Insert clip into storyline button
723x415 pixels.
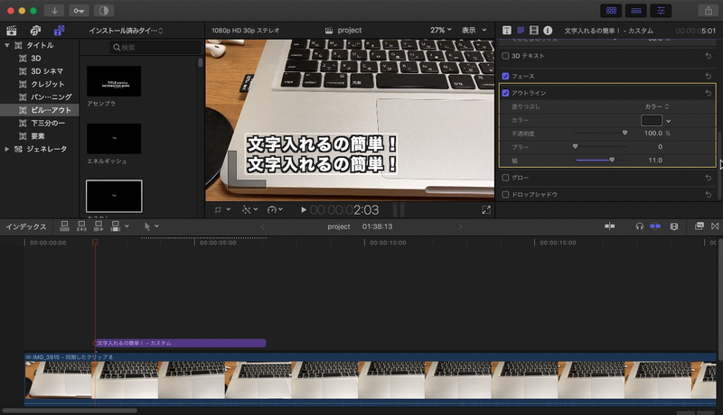point(81,226)
